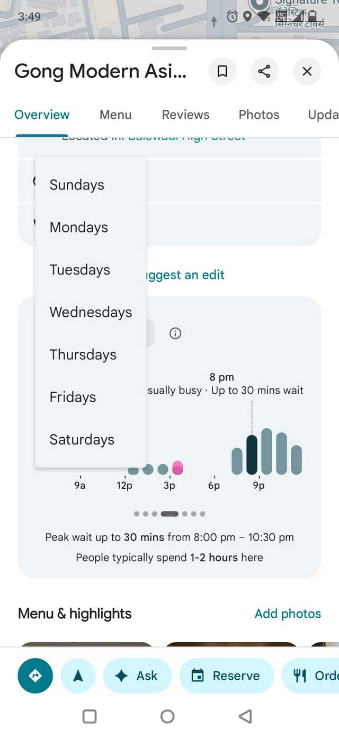This screenshot has width=339, height=736.
Task: Tap the bookmark save icon
Action: pyautogui.click(x=222, y=71)
